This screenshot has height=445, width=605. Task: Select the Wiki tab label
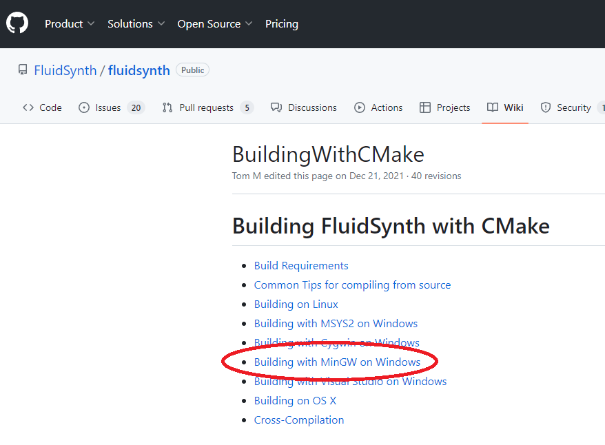[513, 107]
